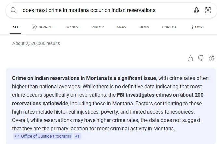Switch to the Images tab
Image resolution: width=217 pixels, height=144 pixels.
[72, 27]
